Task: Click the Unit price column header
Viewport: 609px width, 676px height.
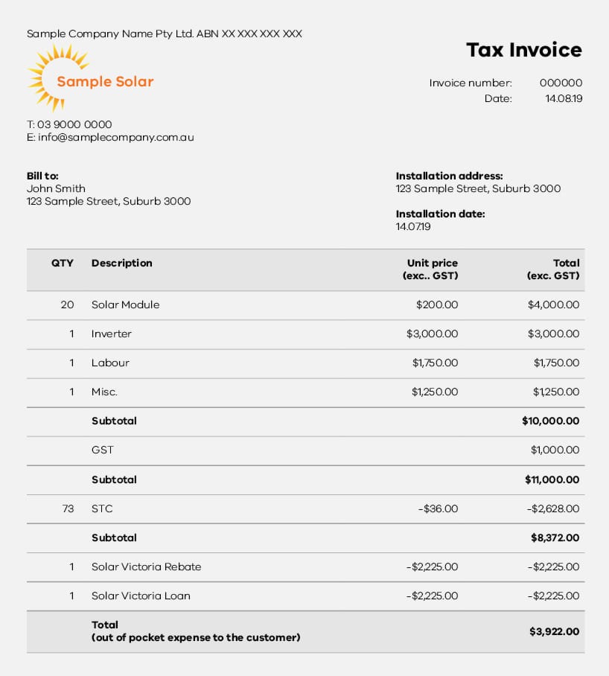Action: pyautogui.click(x=430, y=270)
